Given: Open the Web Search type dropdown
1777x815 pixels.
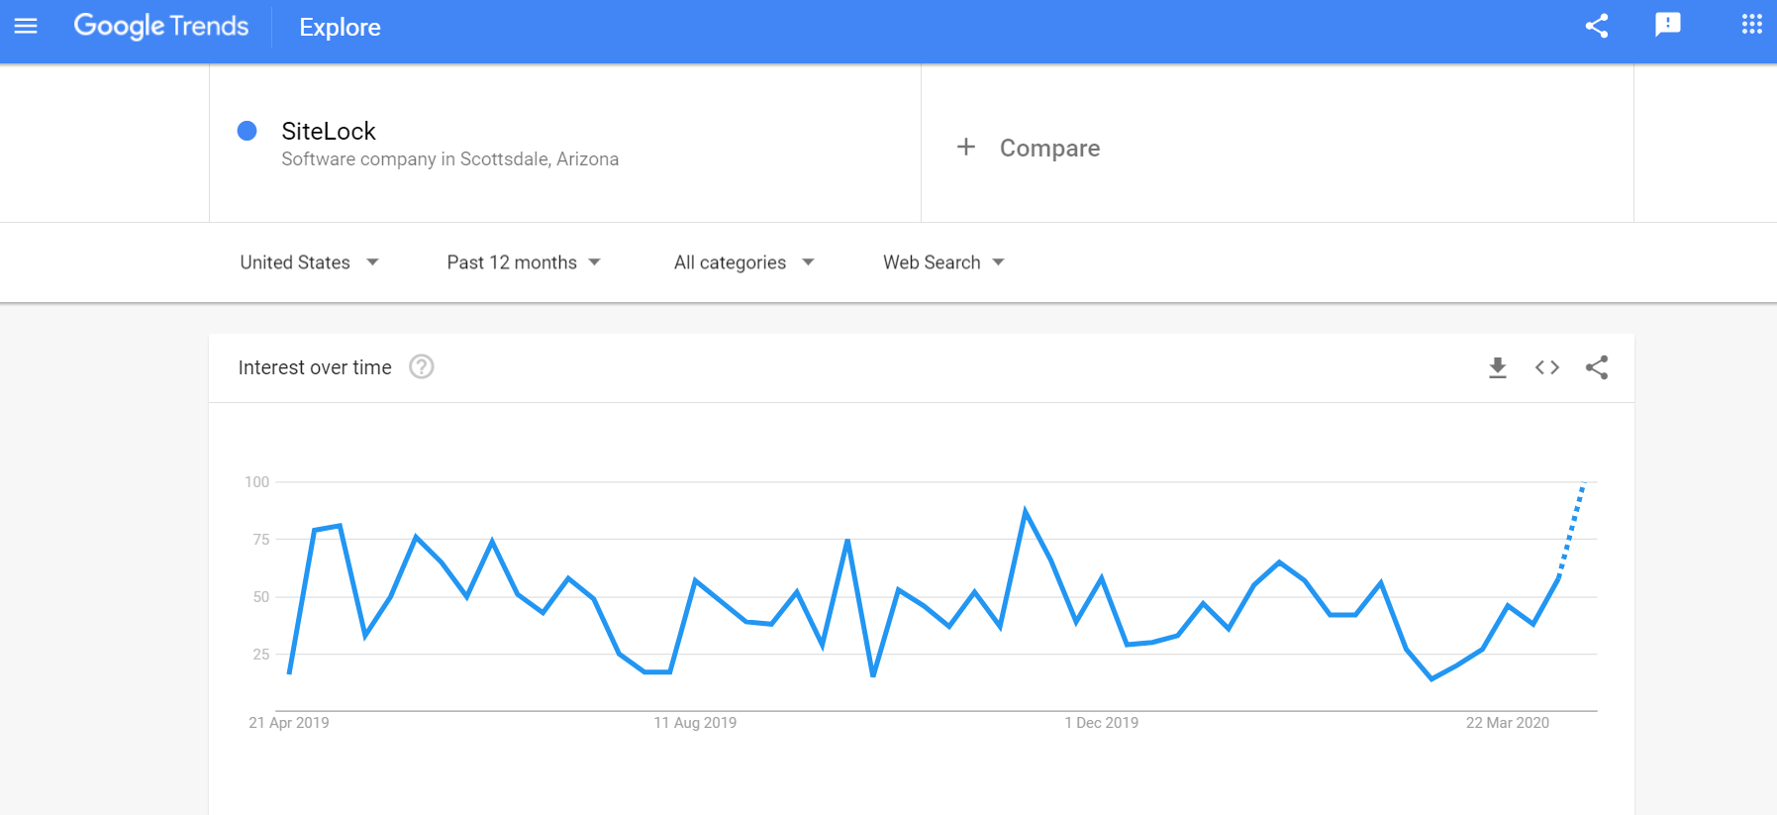Looking at the screenshot, I should 943,262.
